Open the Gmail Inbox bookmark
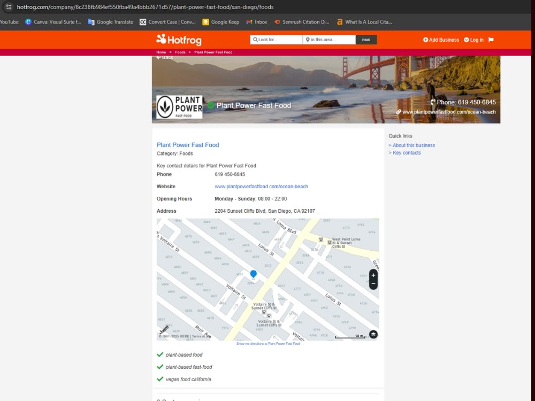 point(257,22)
